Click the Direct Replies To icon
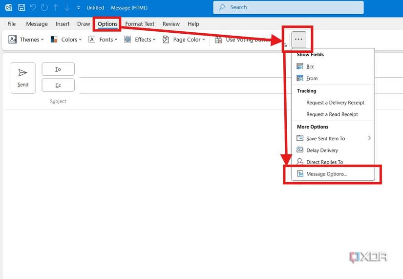 [x=300, y=161]
